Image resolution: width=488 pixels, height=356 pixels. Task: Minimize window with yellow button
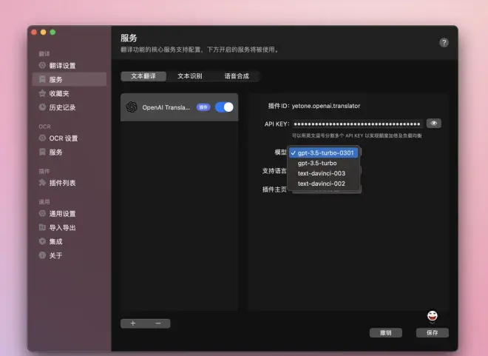(x=44, y=32)
